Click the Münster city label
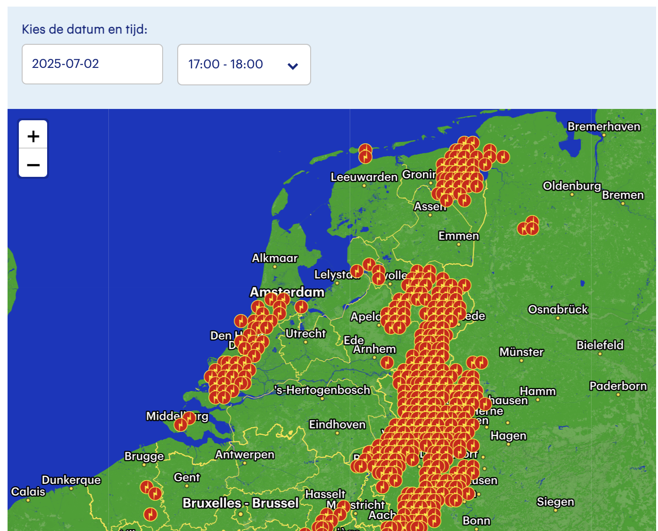 click(521, 352)
